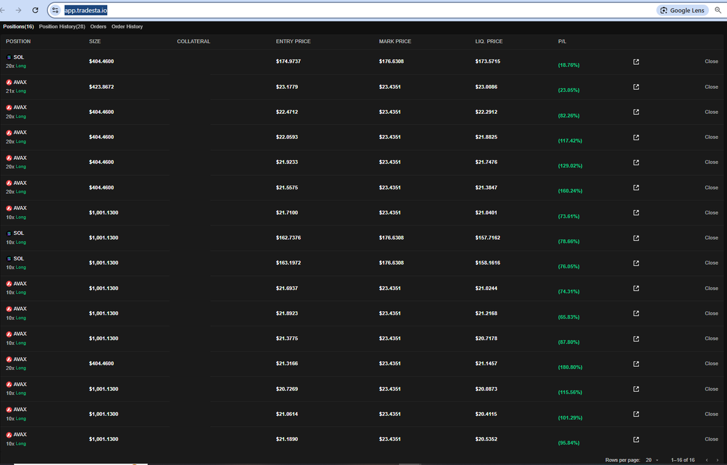Open share icon for AVAX $22.0593 position
The height and width of the screenshot is (465, 727).
coord(636,137)
